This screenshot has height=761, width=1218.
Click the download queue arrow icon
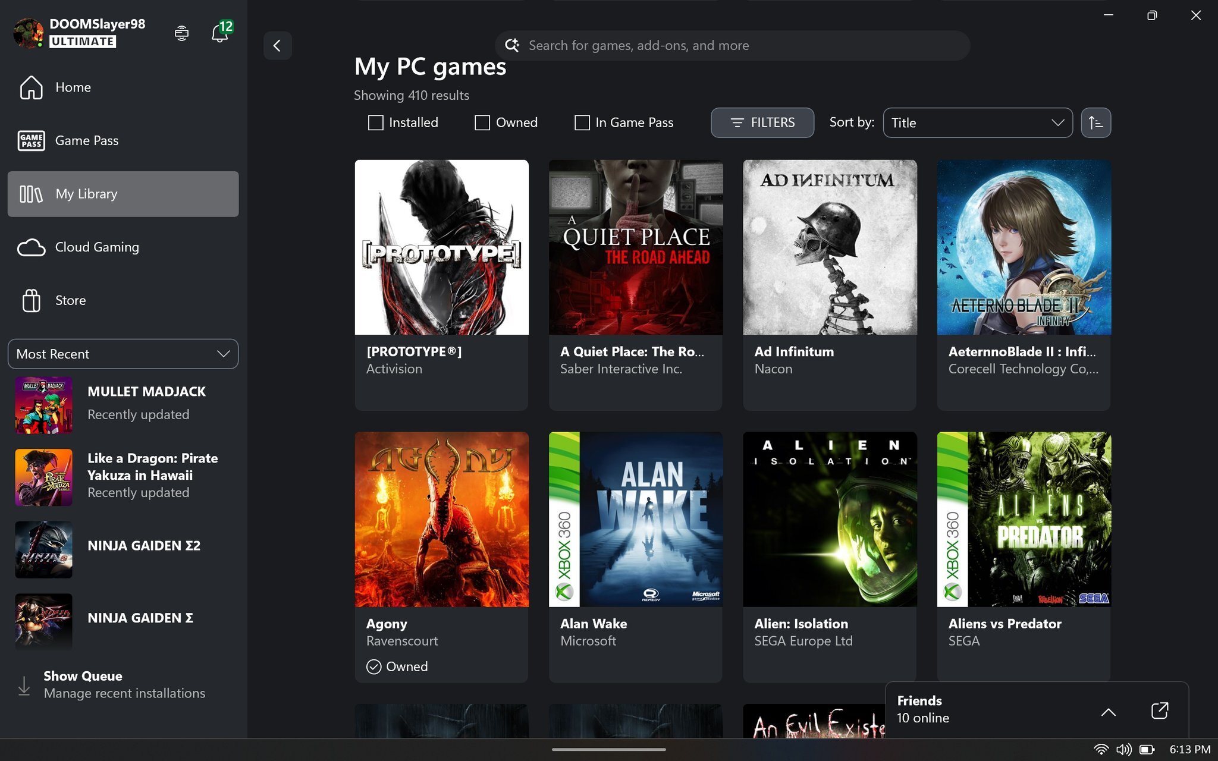coord(24,685)
